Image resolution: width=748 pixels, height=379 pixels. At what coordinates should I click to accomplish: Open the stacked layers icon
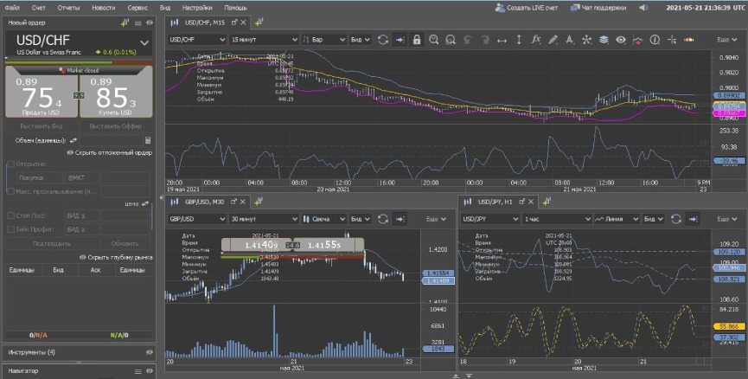coord(604,40)
